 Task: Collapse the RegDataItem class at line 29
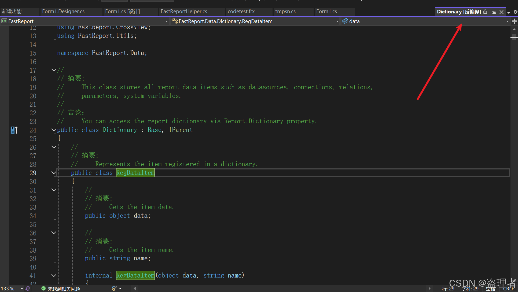53,173
